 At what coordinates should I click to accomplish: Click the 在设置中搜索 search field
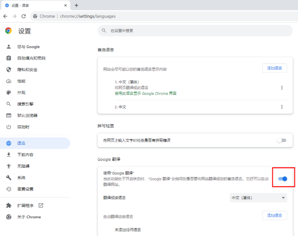click(195, 31)
